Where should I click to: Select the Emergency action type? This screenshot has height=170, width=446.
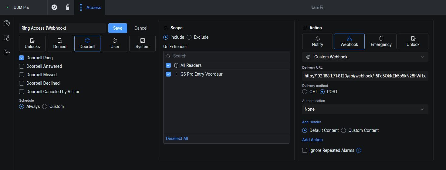point(381,41)
